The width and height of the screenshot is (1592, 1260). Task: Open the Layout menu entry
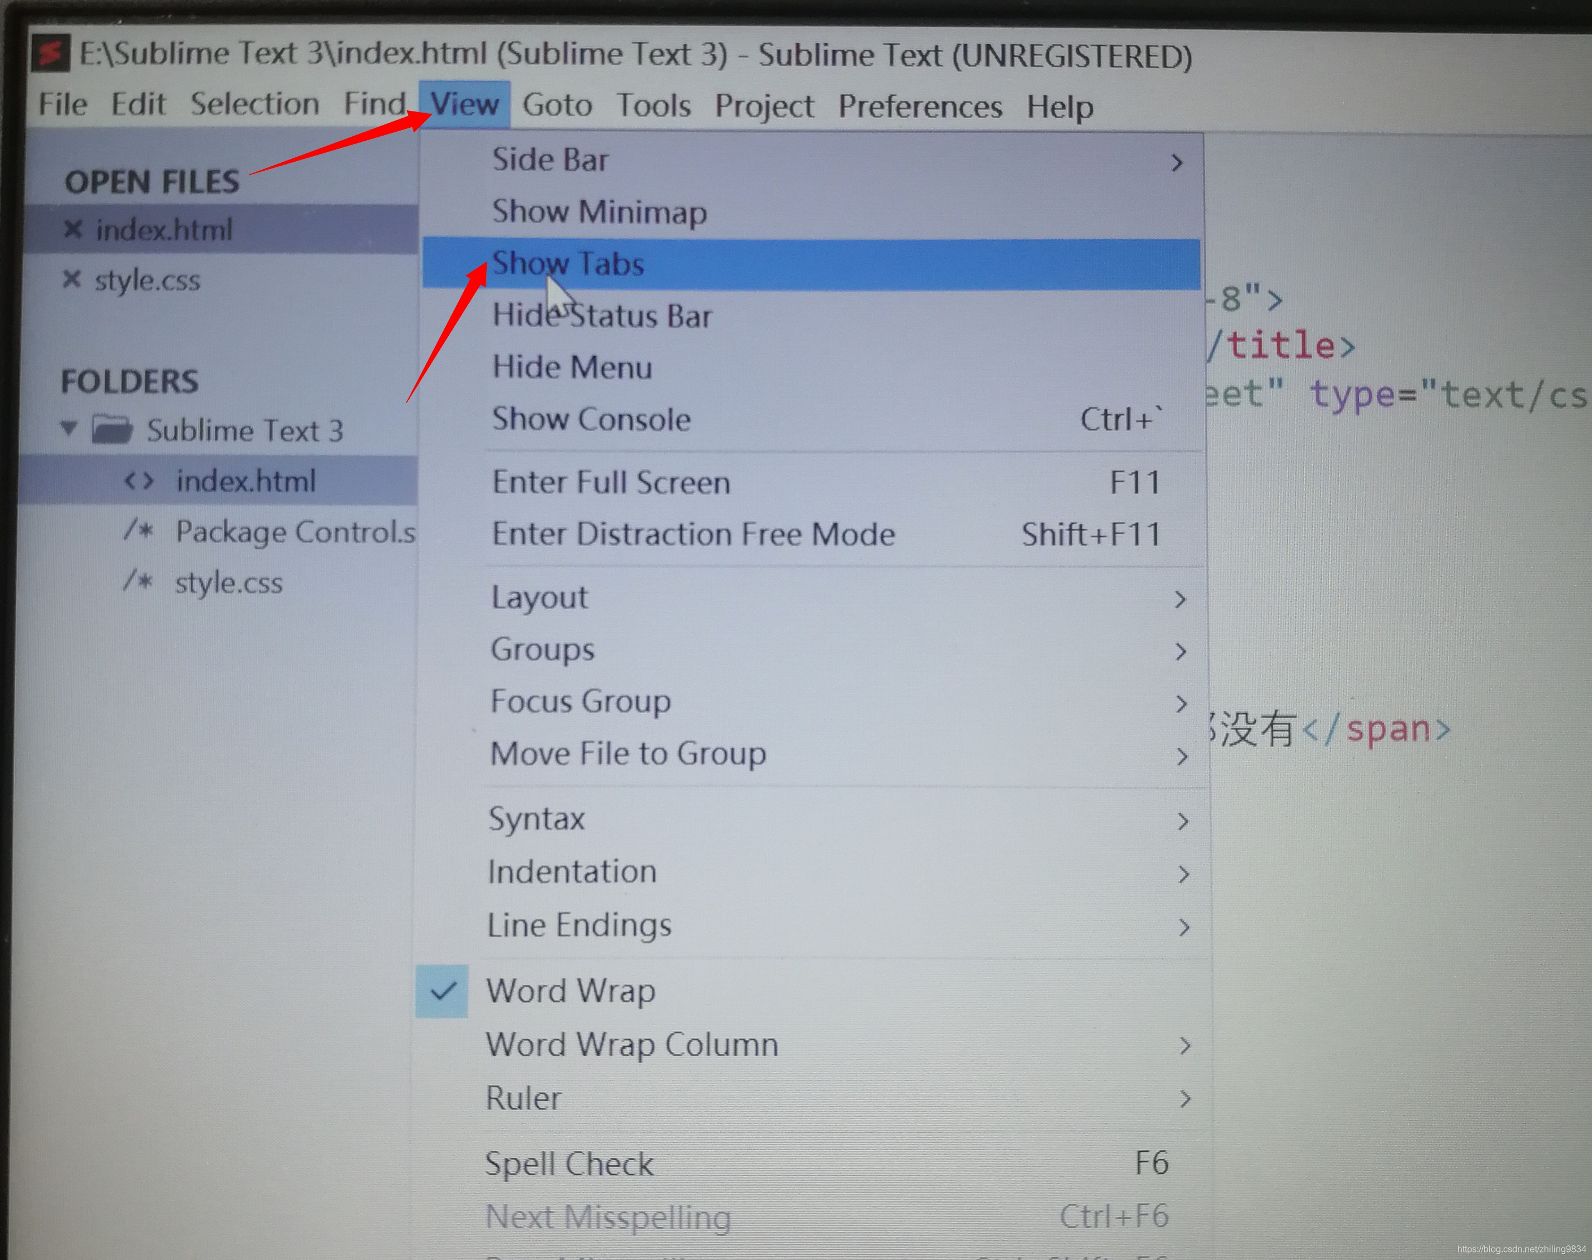coord(811,598)
